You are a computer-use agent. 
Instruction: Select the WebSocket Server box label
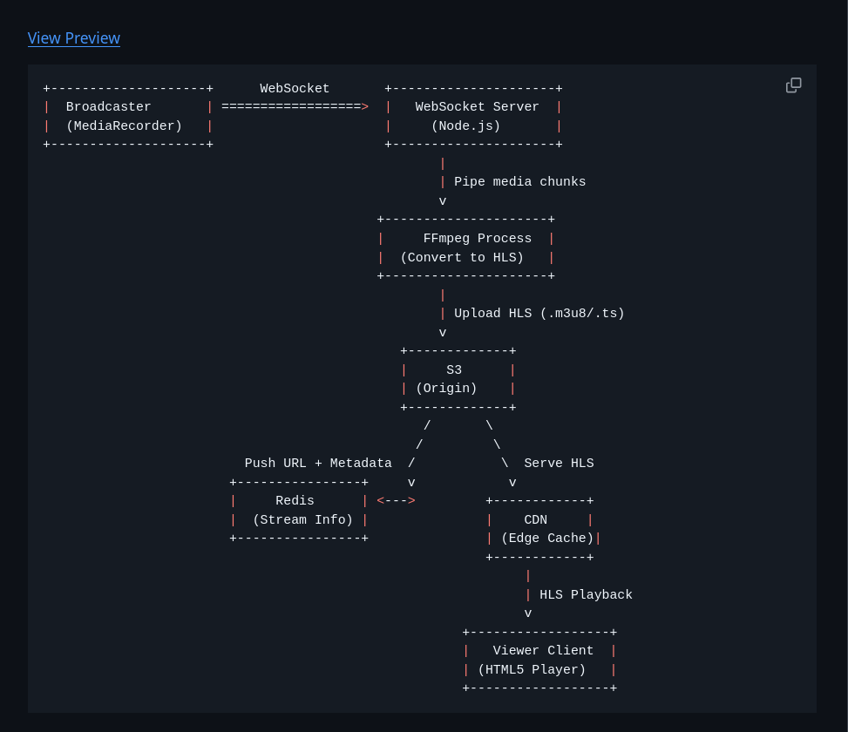pyautogui.click(x=477, y=107)
